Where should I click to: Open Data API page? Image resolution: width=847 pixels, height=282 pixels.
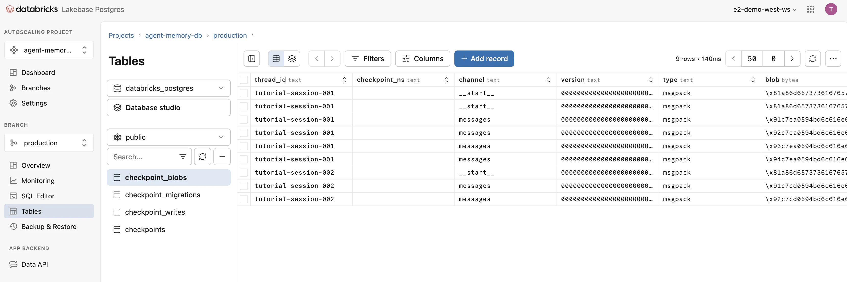49,264
